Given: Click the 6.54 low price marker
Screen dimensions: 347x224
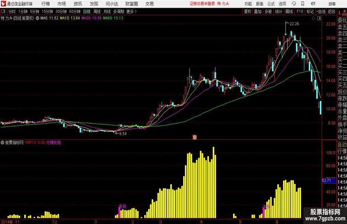Looking at the screenshot, I should pos(123,134).
